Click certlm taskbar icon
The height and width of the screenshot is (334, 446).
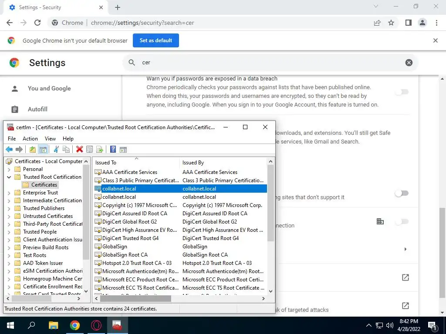117,325
